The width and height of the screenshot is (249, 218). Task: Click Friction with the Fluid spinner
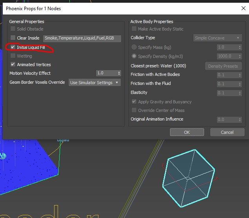point(240,84)
